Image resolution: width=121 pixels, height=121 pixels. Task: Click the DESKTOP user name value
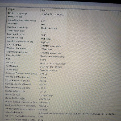pos(51,67)
